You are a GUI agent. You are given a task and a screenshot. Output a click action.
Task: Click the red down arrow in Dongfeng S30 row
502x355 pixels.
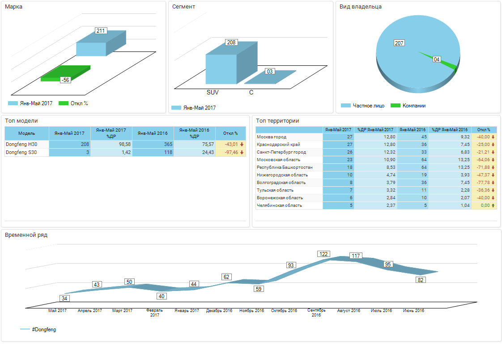[242, 153]
